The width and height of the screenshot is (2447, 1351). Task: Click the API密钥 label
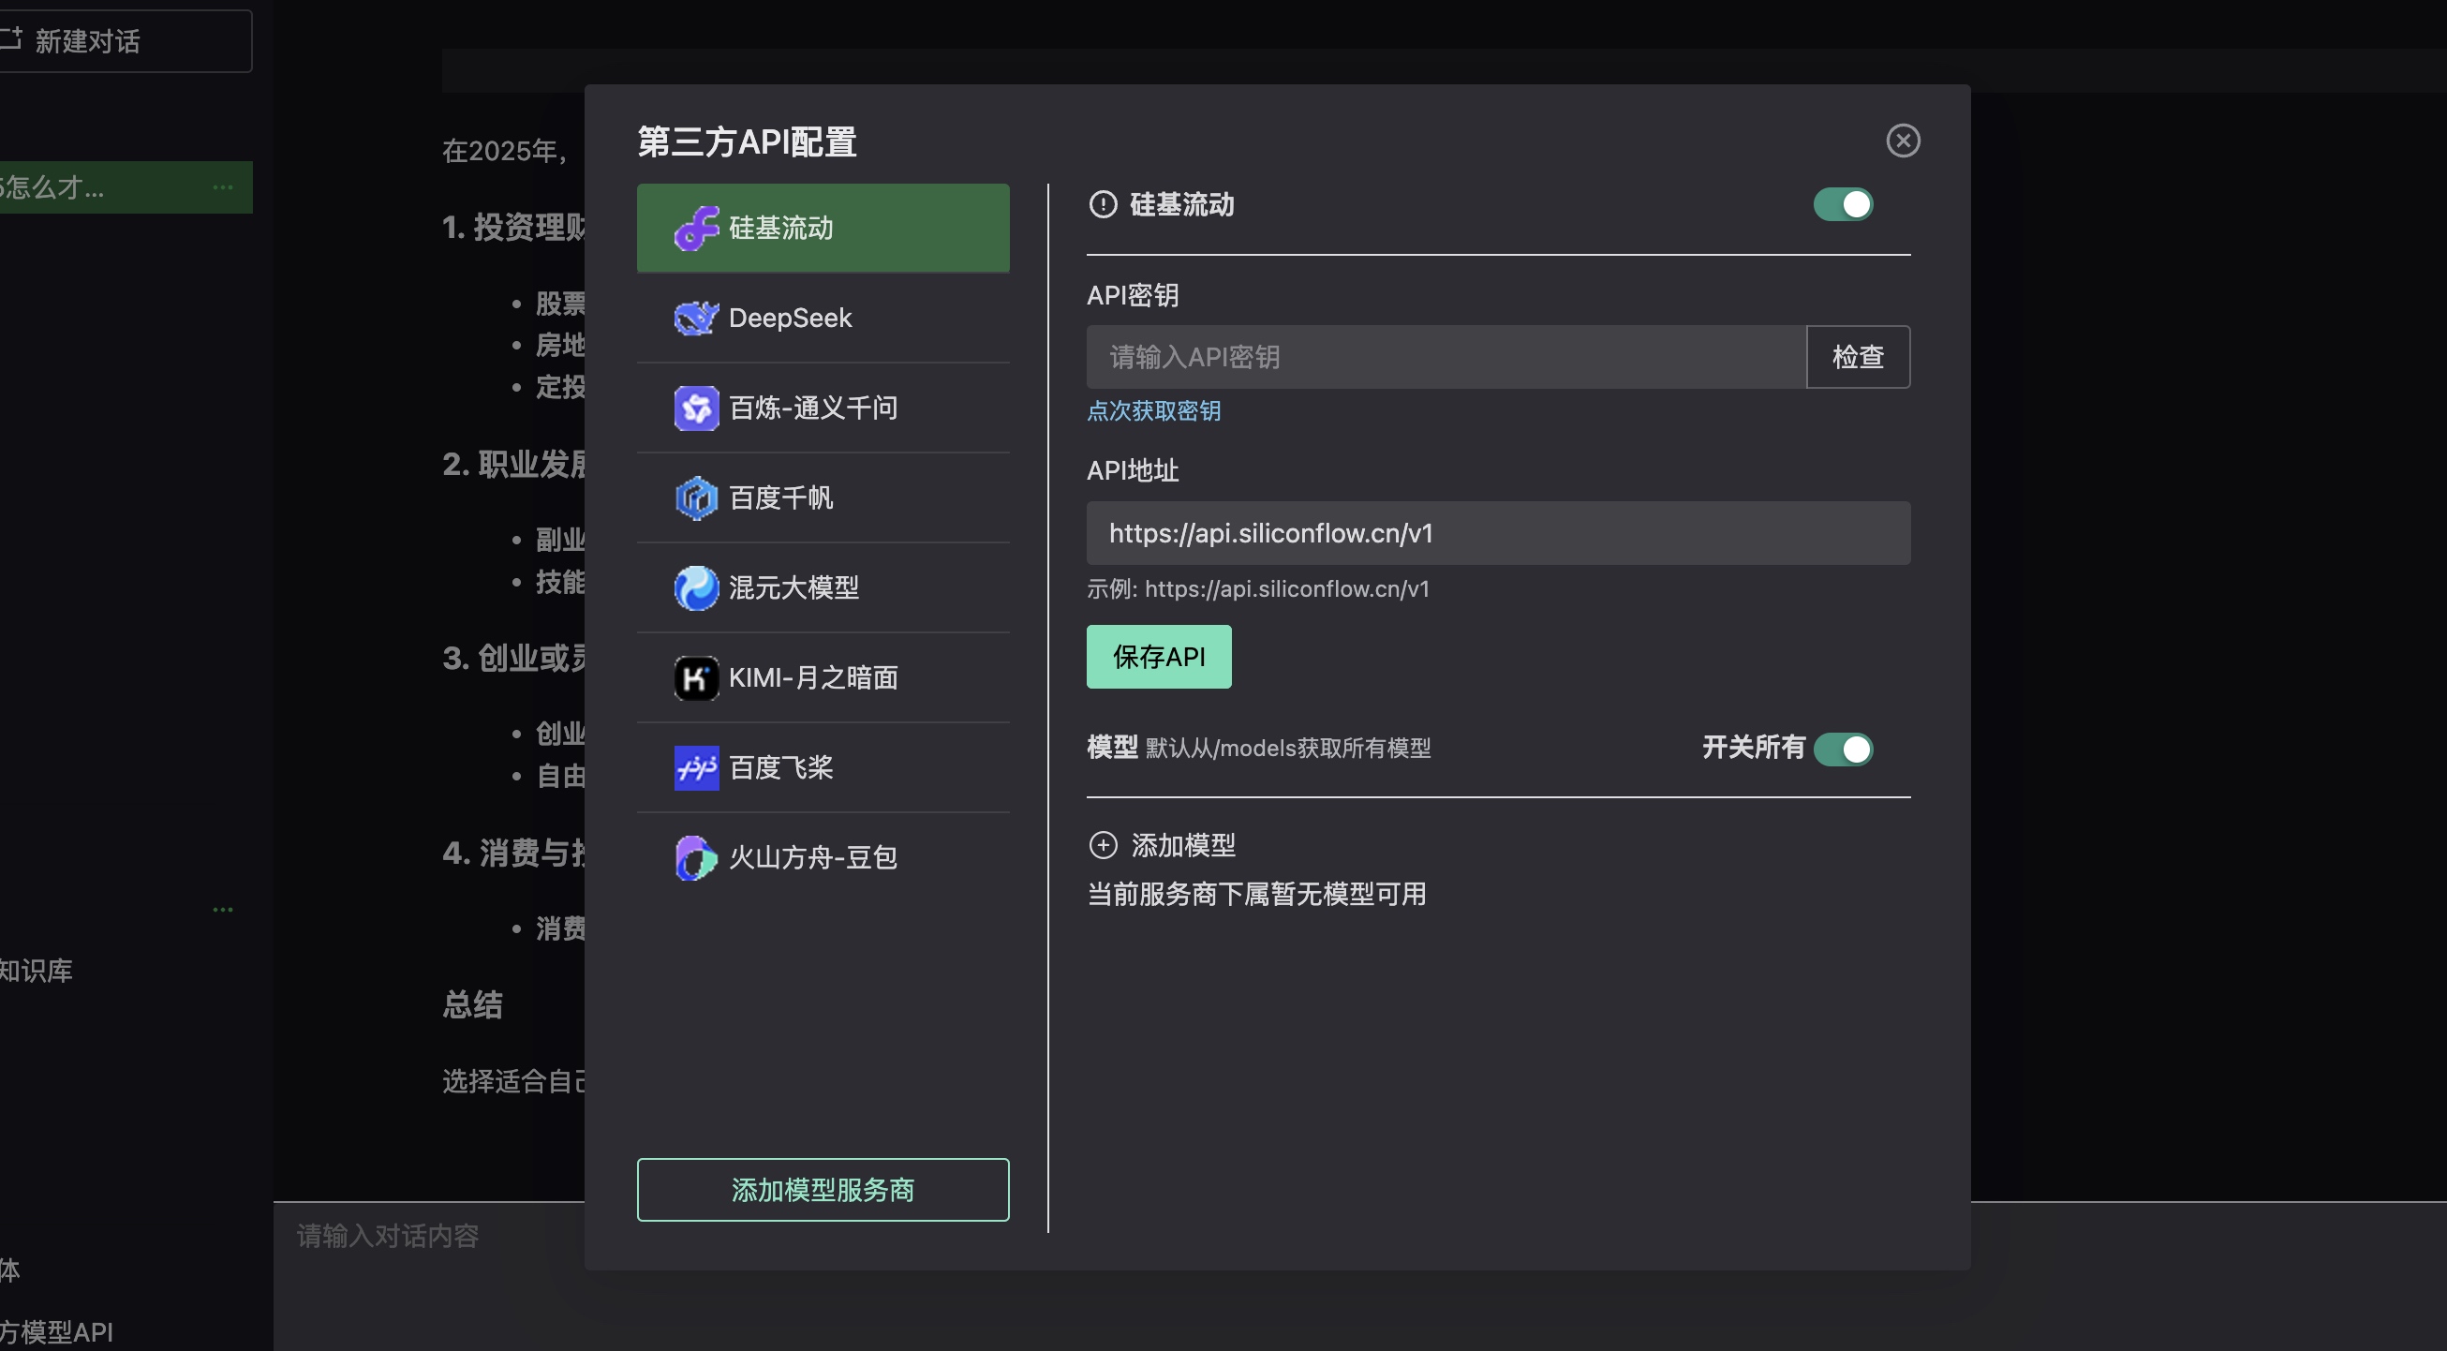click(x=1133, y=295)
